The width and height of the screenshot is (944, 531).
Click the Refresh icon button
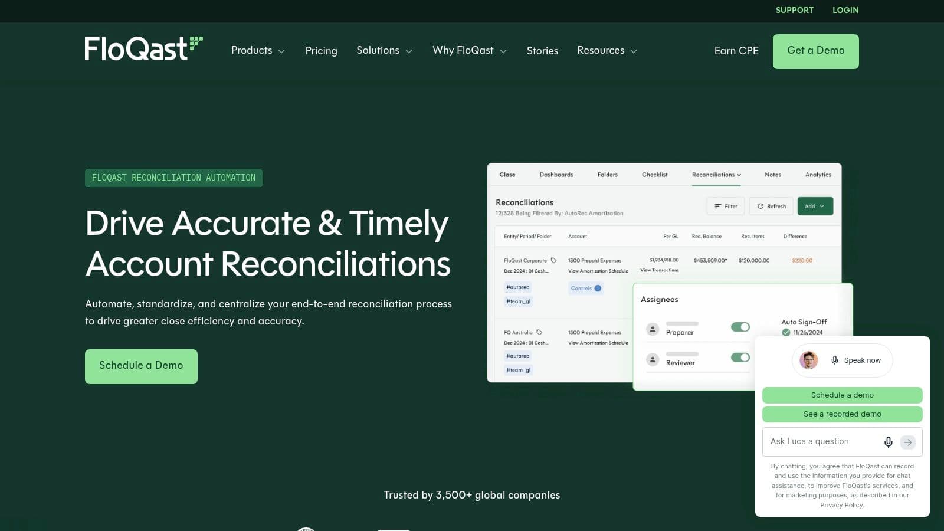771,206
